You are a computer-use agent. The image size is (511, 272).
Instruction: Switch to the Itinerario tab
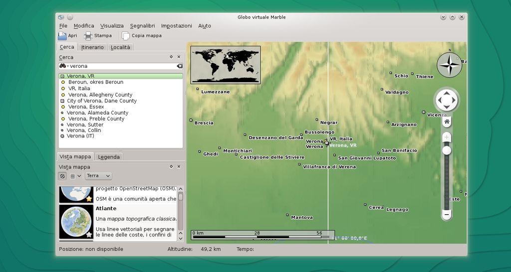92,47
